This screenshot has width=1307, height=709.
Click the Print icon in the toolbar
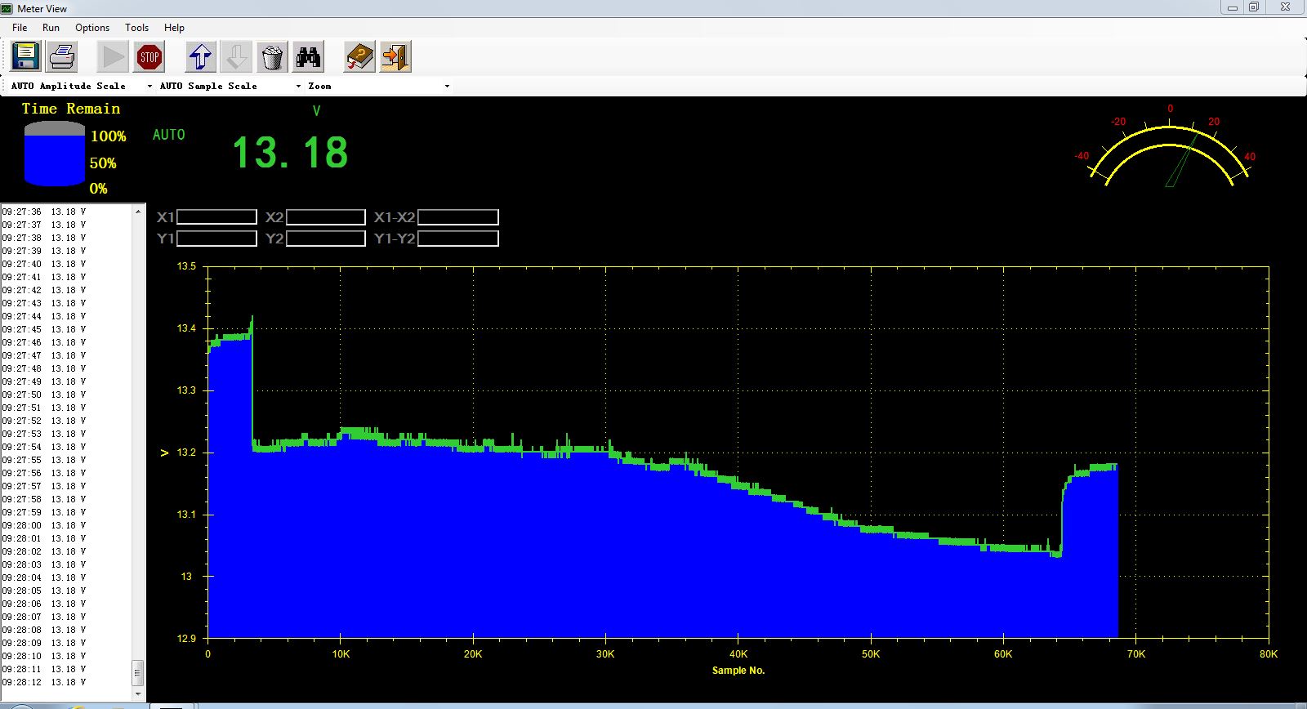[x=62, y=56]
